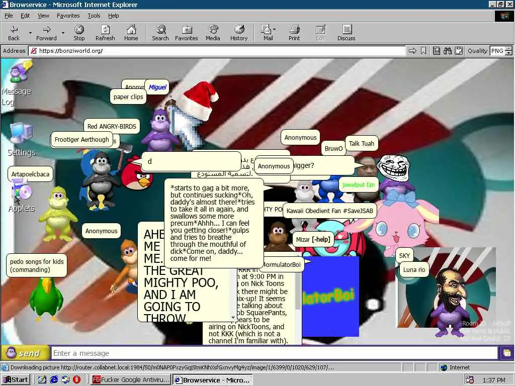This screenshot has width=515, height=386.
Task: Open the Forward history dropdown arrow
Action: [63, 33]
